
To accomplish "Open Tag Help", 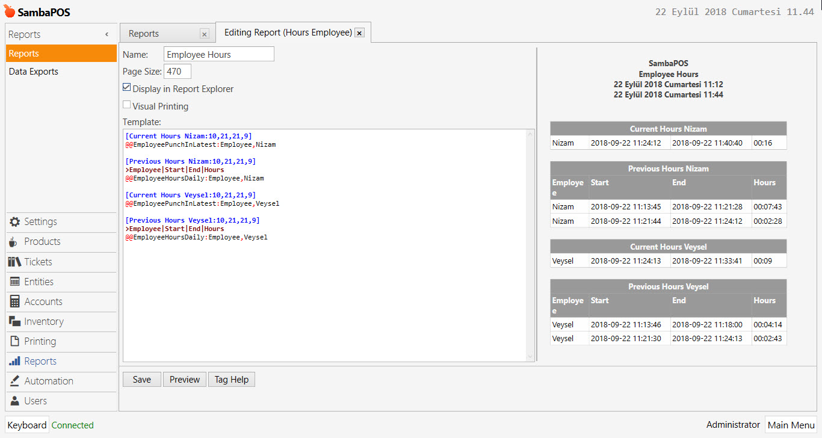I will (x=231, y=379).
